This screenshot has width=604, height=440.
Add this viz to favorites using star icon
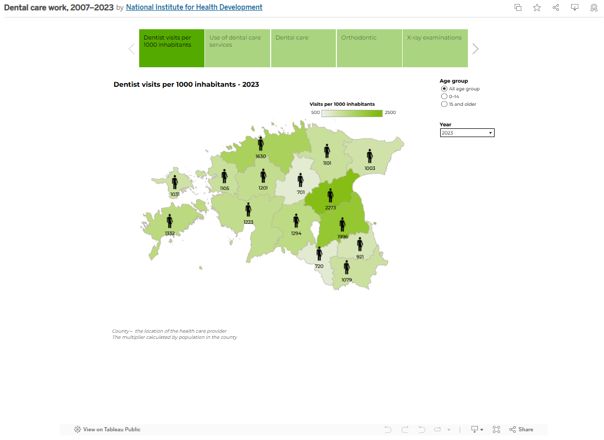tap(537, 8)
